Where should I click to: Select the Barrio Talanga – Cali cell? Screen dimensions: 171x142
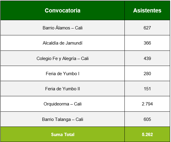click(62, 119)
